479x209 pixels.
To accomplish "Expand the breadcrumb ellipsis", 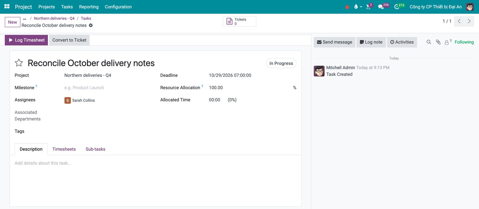I will 25,19.
